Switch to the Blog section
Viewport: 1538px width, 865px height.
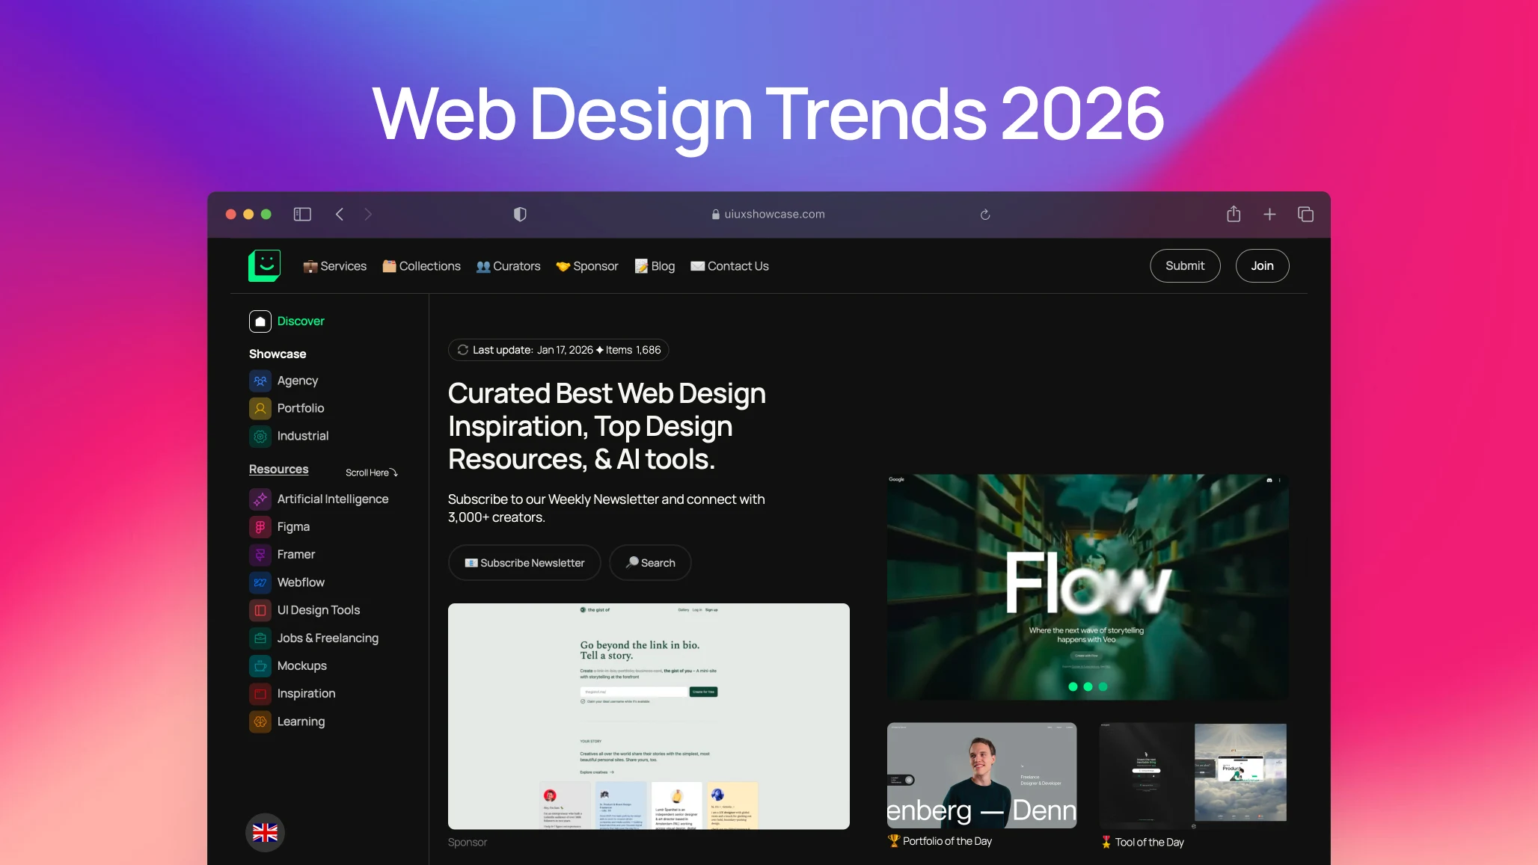tap(655, 265)
